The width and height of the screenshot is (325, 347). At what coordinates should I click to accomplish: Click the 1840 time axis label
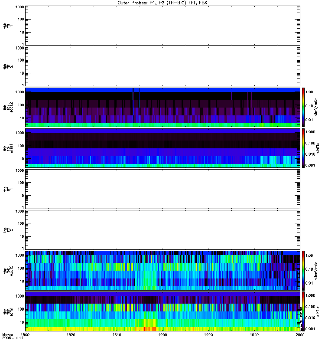pos(117,335)
